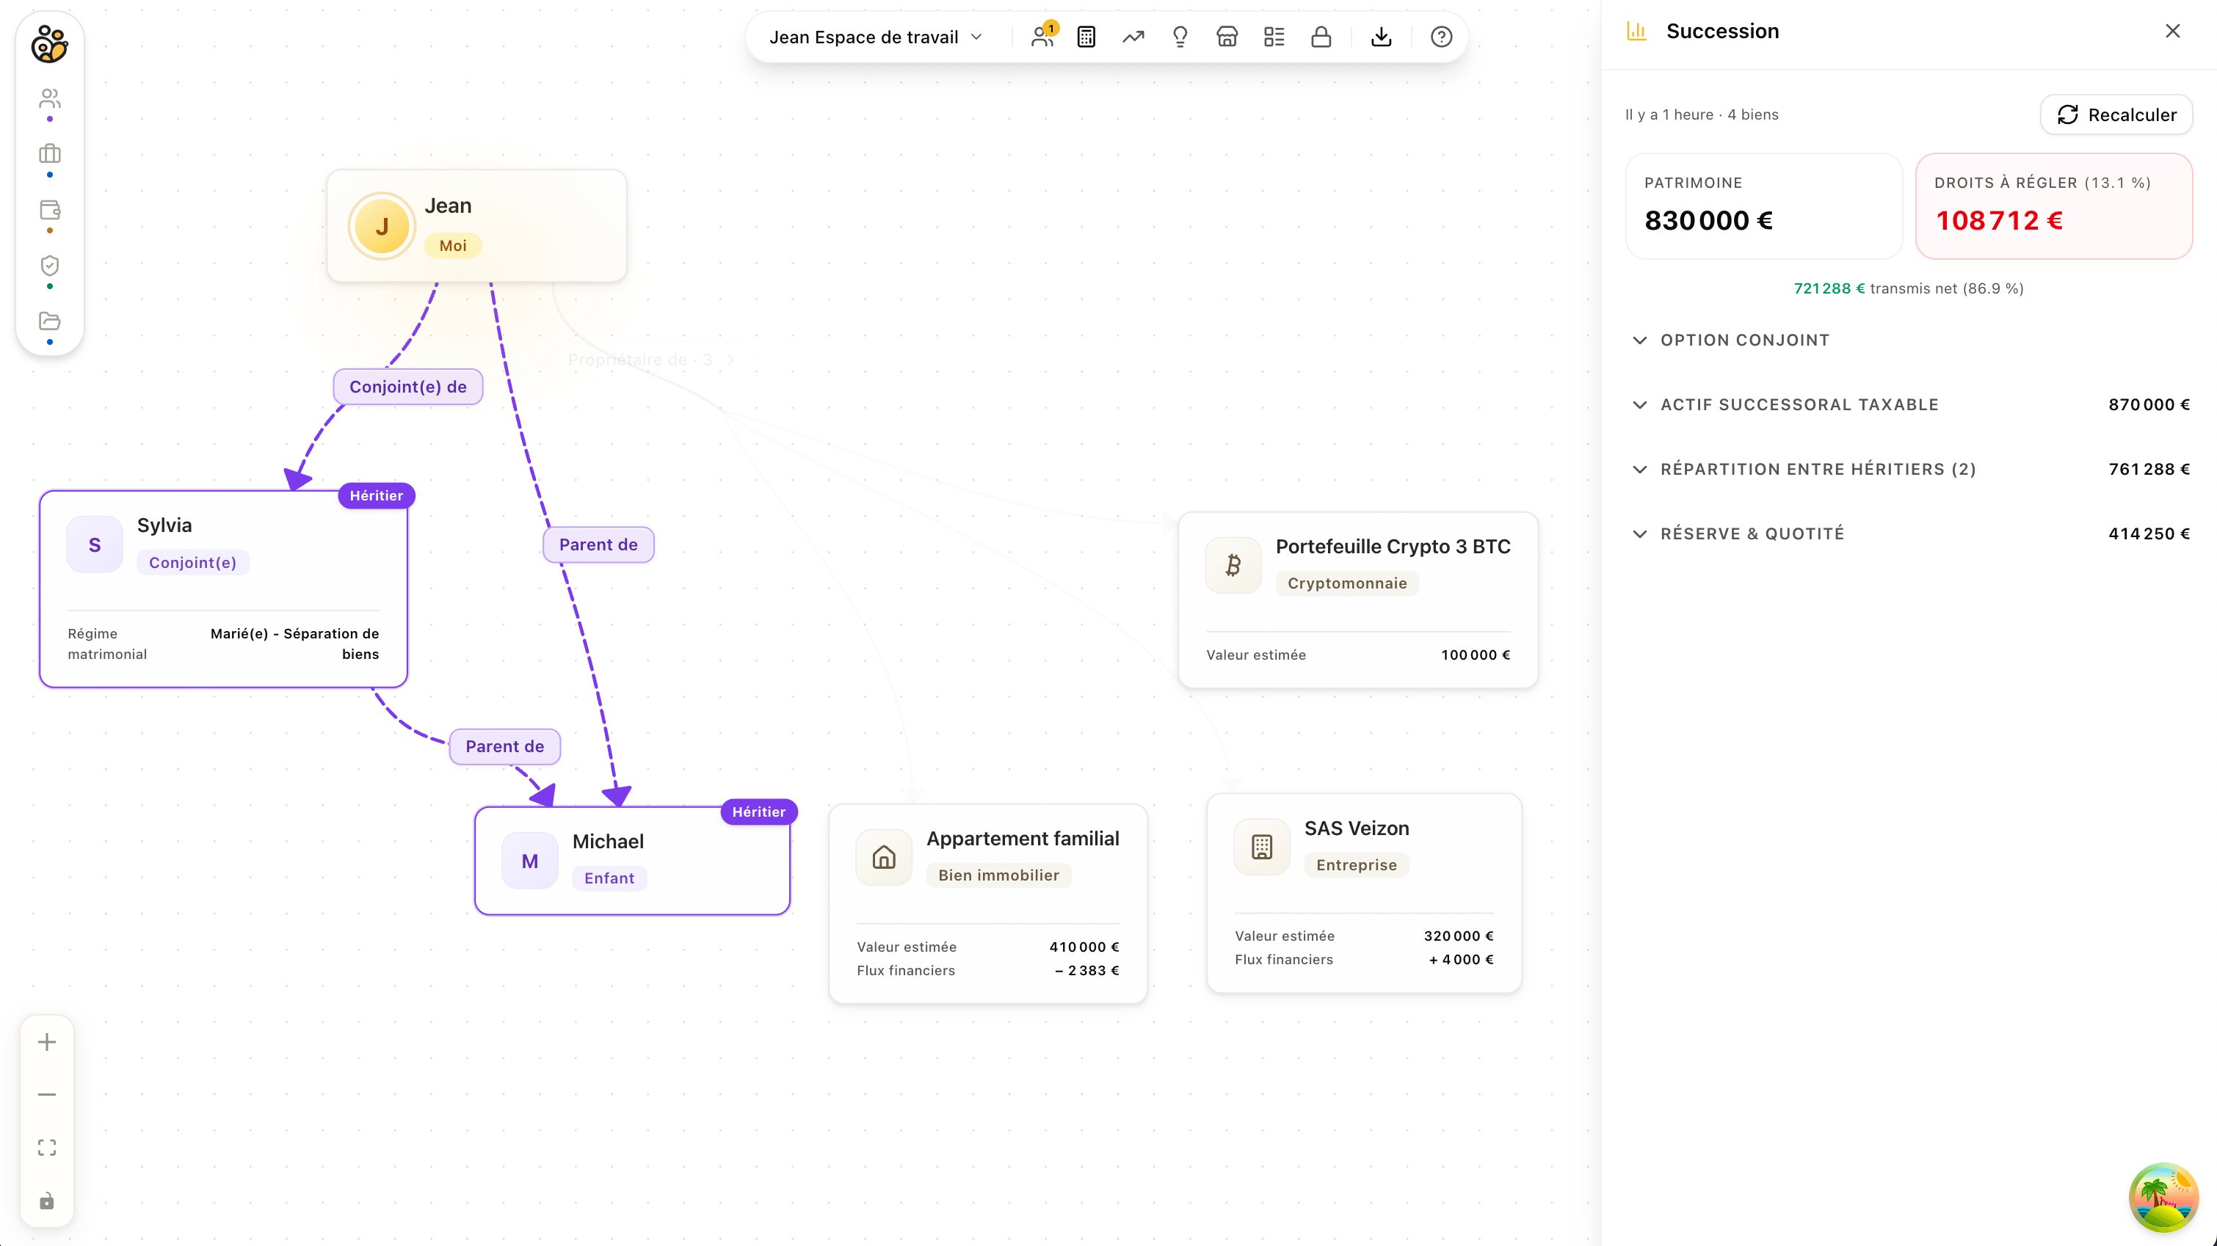Open the marketplace icon in the toolbar
This screenshot has width=2217, height=1246.
coord(1227,37)
